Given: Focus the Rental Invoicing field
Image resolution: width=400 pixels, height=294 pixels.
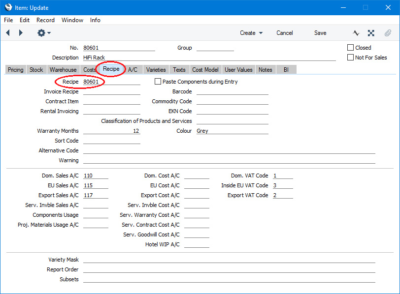Looking at the screenshot, I should click(112, 111).
